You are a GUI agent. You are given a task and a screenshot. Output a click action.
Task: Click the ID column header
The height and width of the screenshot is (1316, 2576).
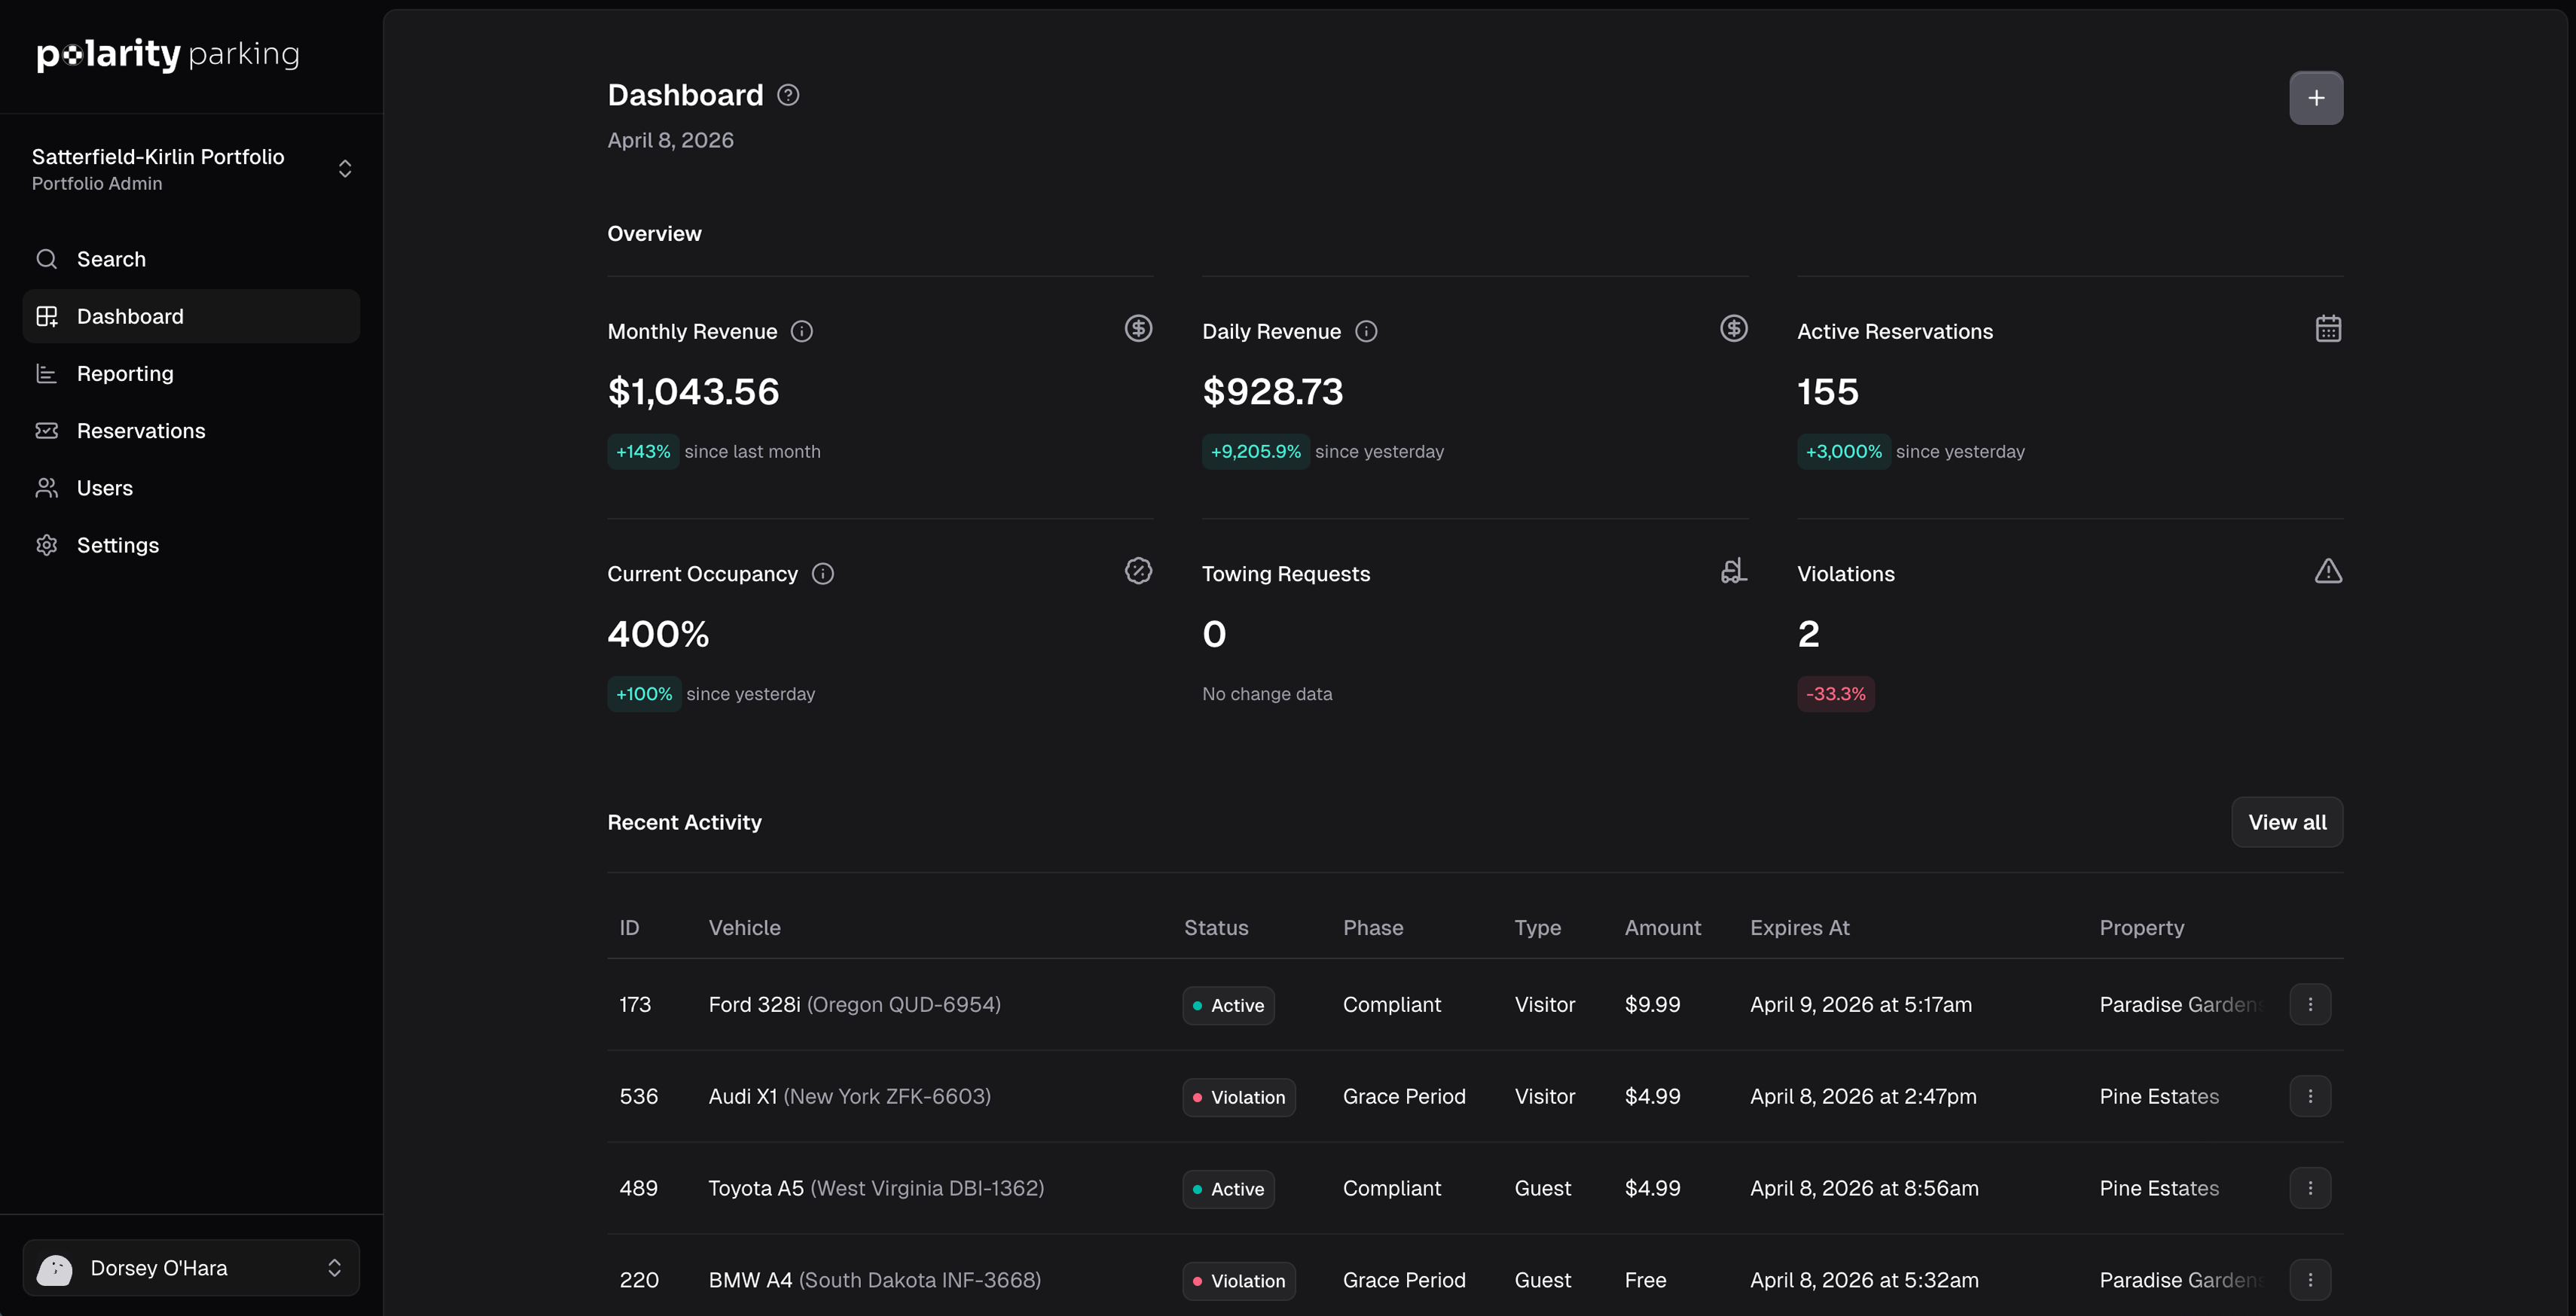tap(629, 928)
